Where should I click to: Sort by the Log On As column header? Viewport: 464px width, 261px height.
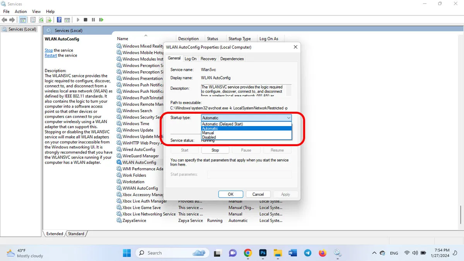(x=271, y=39)
